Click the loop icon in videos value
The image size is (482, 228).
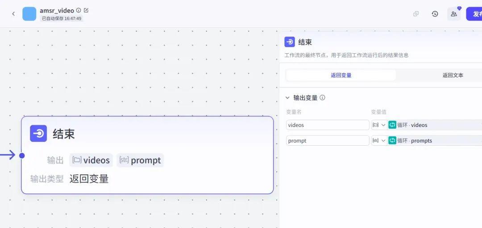[x=392, y=125]
